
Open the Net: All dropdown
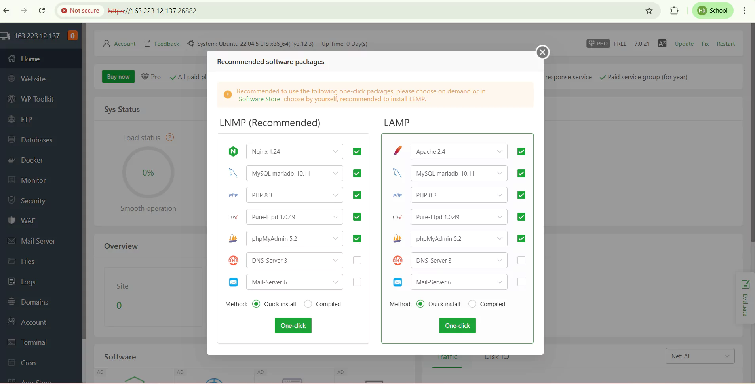pyautogui.click(x=700, y=356)
